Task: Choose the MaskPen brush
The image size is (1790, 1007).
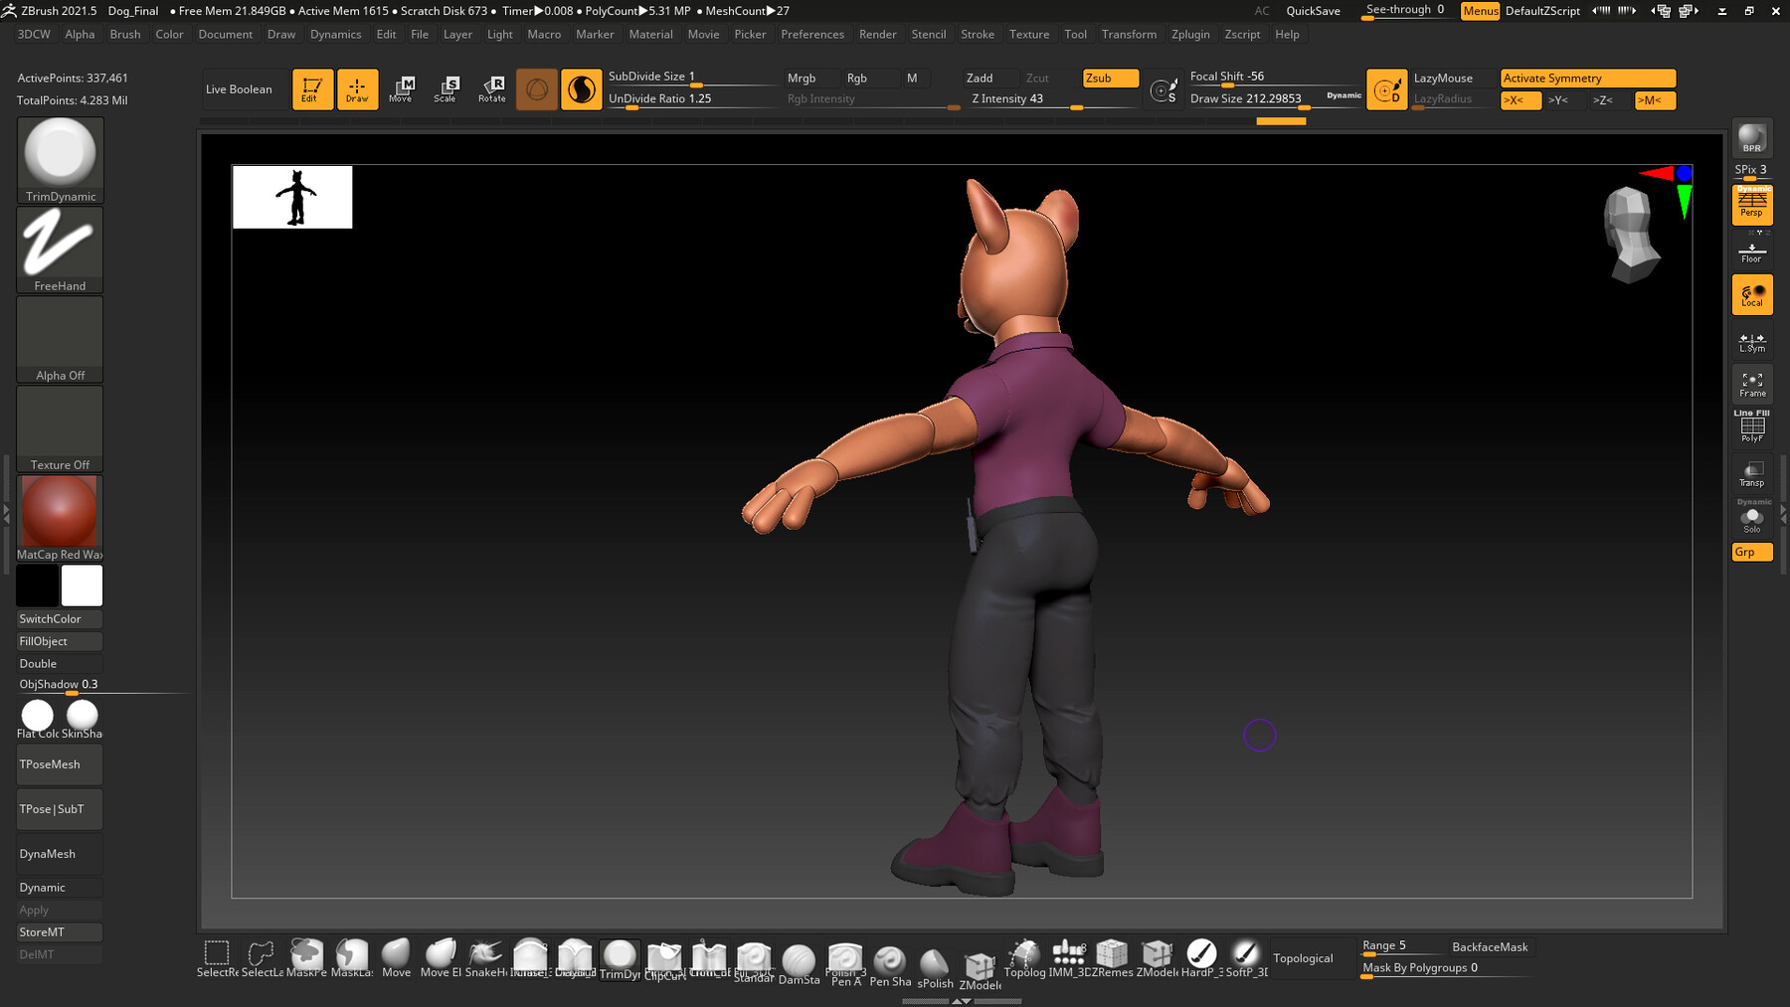Action: tap(306, 958)
